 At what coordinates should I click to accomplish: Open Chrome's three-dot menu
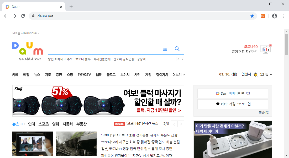283,16
